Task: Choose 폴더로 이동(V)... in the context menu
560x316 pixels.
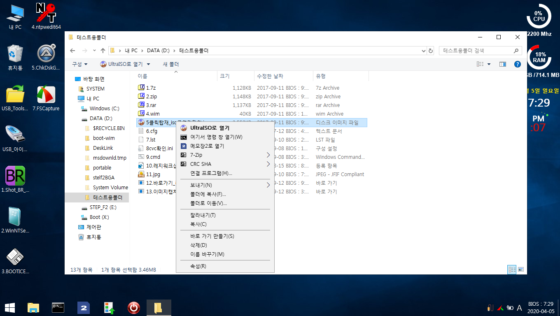Action: click(x=225, y=203)
